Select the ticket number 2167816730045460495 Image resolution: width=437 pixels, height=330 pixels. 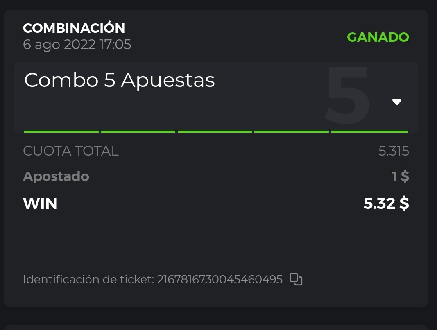[220, 280]
